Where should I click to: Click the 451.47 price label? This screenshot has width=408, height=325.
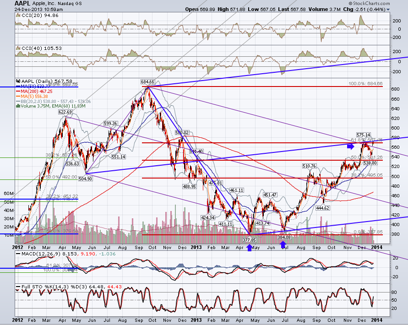270,195
